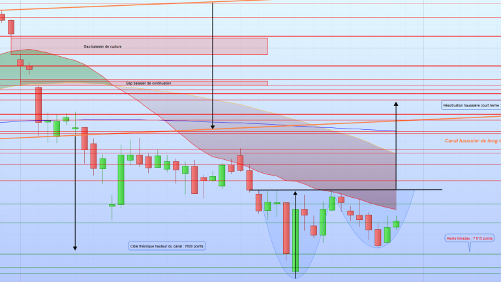Click the upward arrow head near Réactivation label
The width and height of the screenshot is (501, 282).
pos(395,104)
